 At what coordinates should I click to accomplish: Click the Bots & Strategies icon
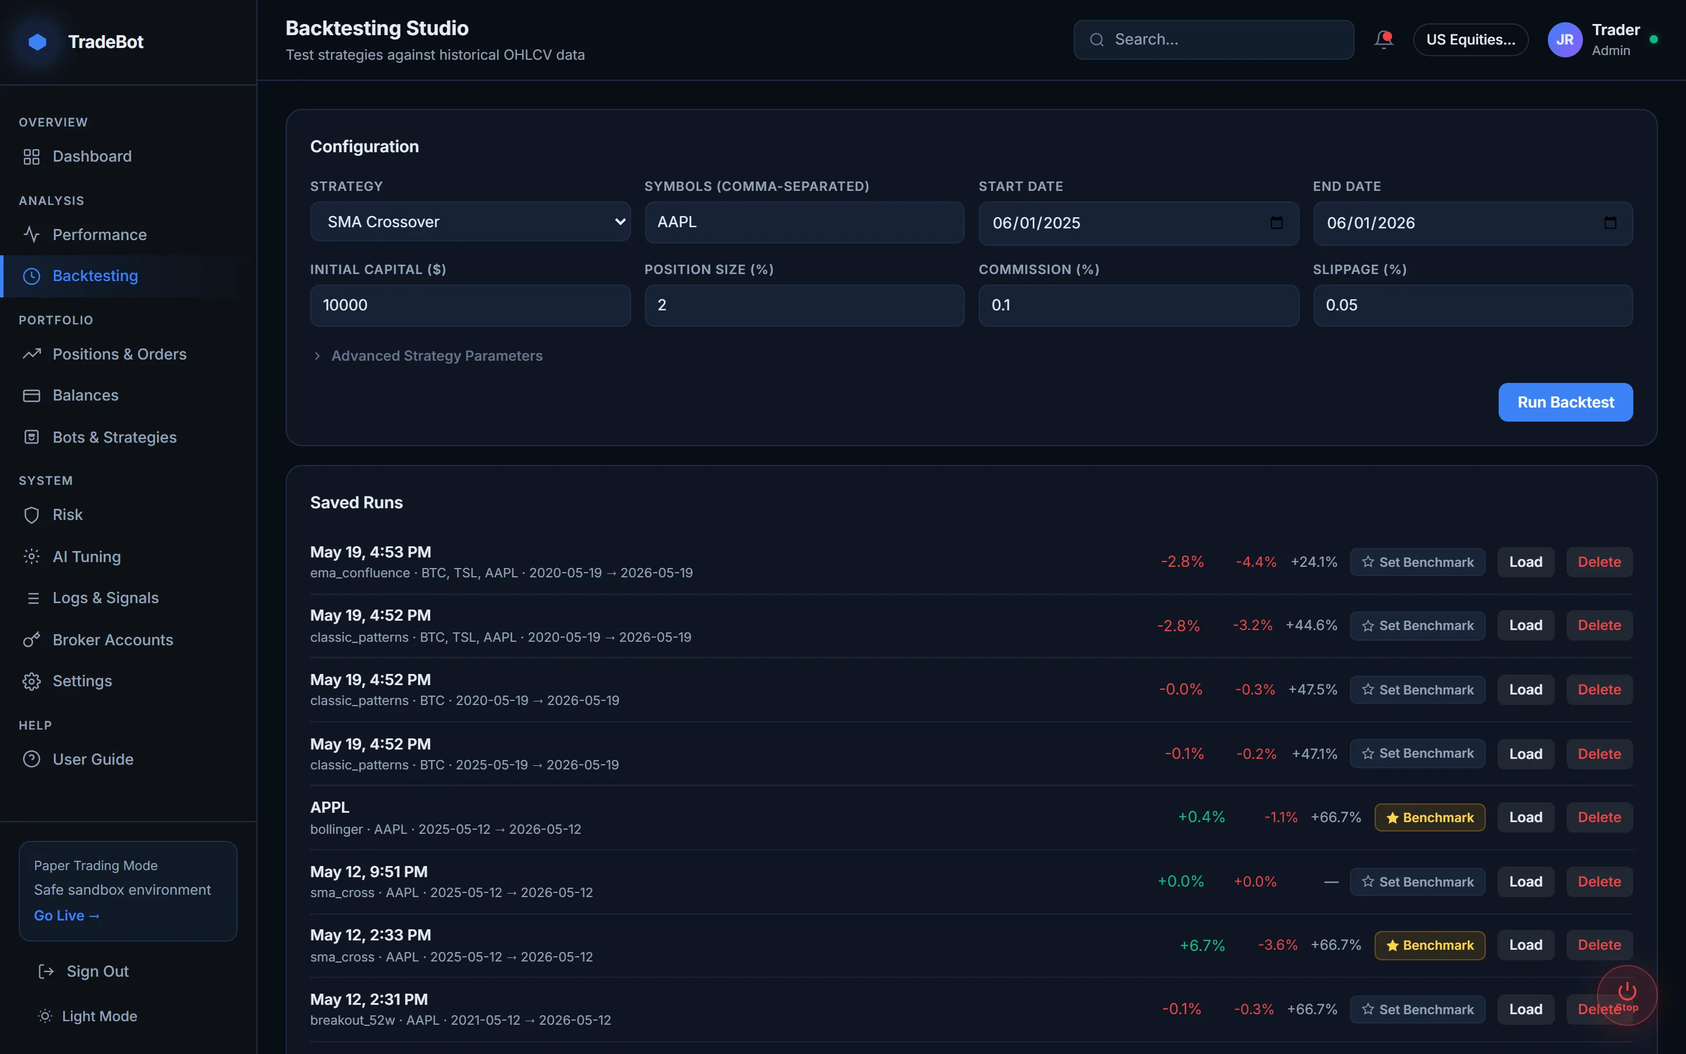pos(32,437)
